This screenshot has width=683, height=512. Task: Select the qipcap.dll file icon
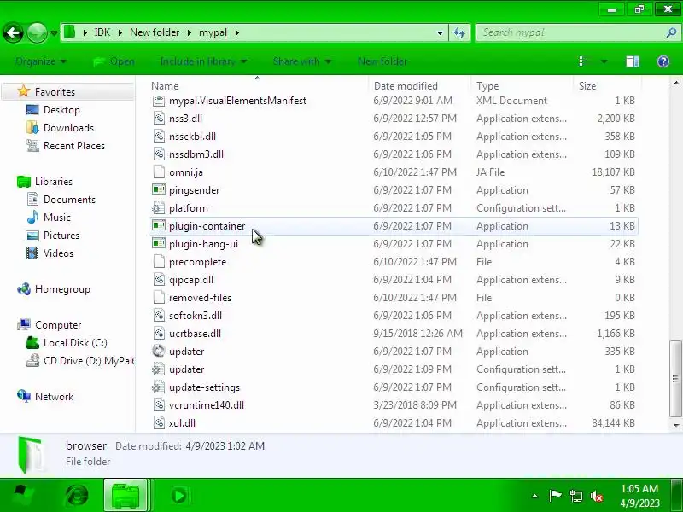click(159, 280)
